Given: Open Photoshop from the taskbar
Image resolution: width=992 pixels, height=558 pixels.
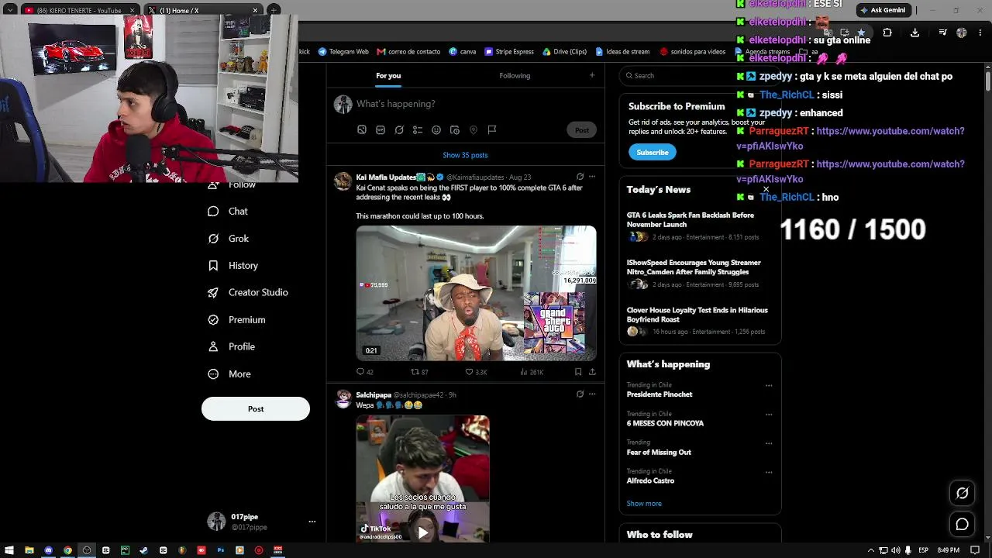Looking at the screenshot, I should 220,550.
